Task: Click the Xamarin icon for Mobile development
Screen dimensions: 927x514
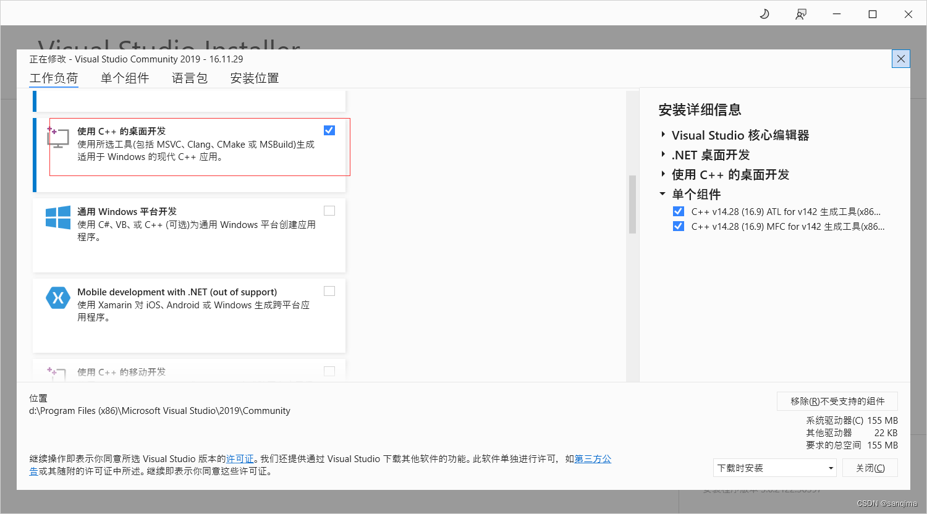Action: 58,298
